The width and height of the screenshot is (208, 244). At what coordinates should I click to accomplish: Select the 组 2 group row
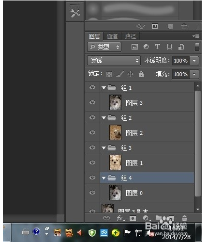pos(147,118)
